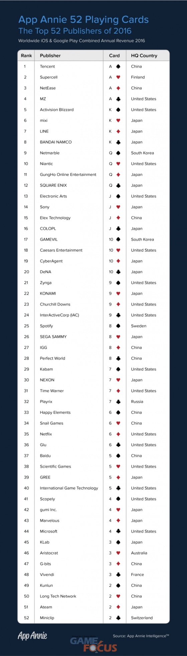The width and height of the screenshot is (187, 656).
Task: Click the App Annie 52 Playing Cards title
Action: tap(83, 20)
